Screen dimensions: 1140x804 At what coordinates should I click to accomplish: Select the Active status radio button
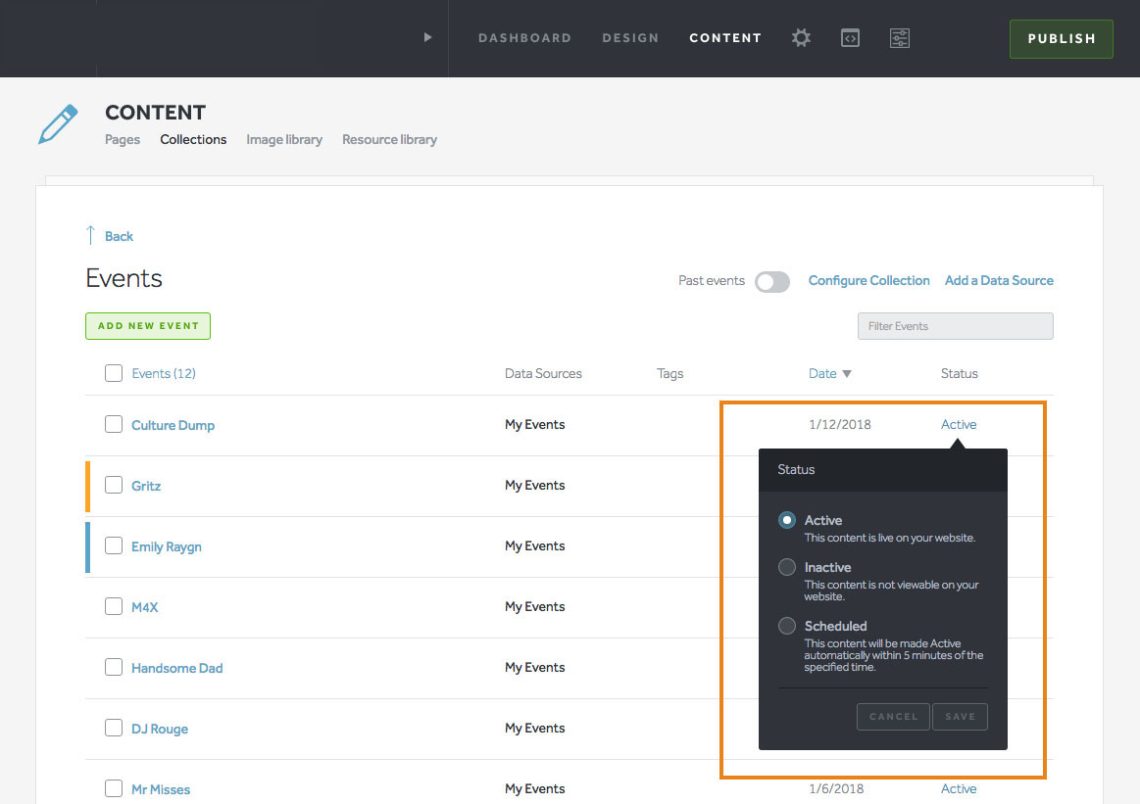(x=787, y=520)
